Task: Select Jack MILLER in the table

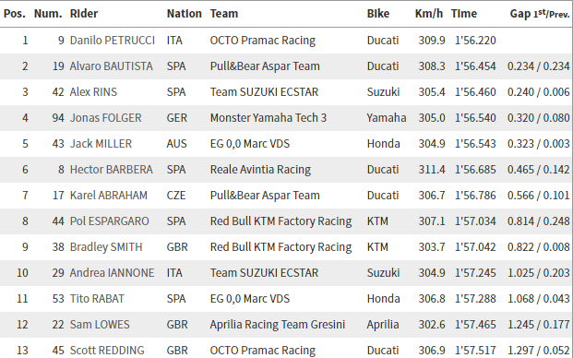Action: 101,144
